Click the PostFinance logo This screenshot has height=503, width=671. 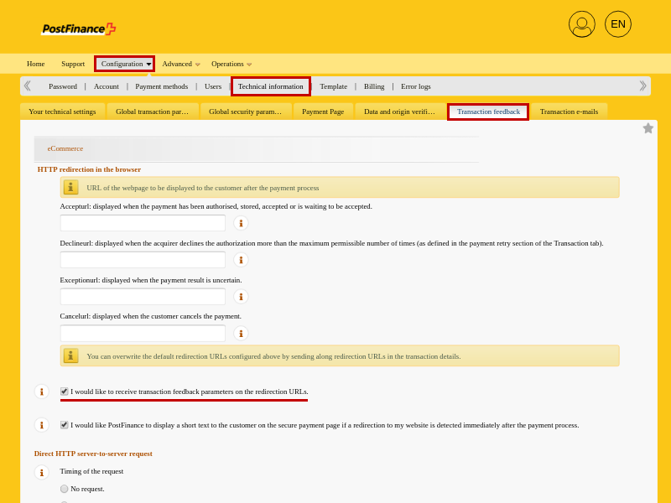pos(78,29)
